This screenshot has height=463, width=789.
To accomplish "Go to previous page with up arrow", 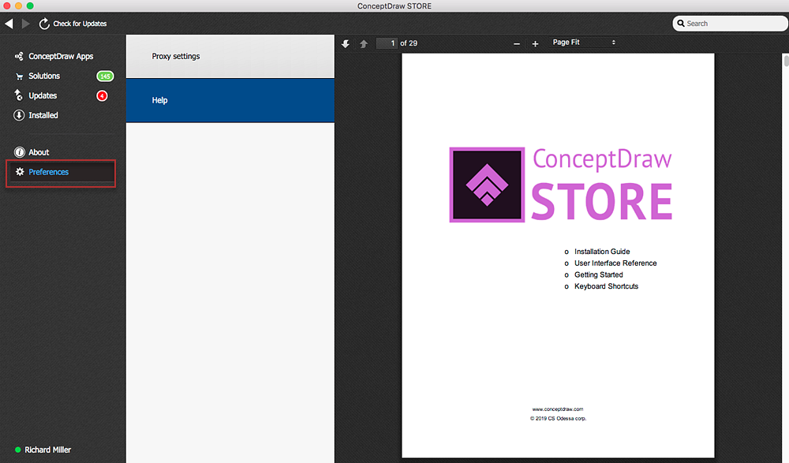I will point(364,44).
